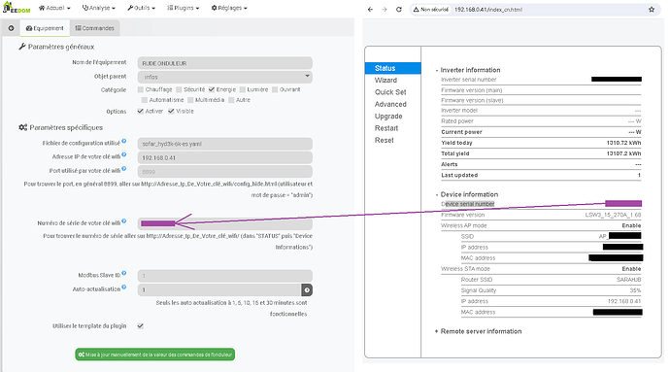Open Advanced in the inverter sidebar
670x372 pixels.
point(390,104)
